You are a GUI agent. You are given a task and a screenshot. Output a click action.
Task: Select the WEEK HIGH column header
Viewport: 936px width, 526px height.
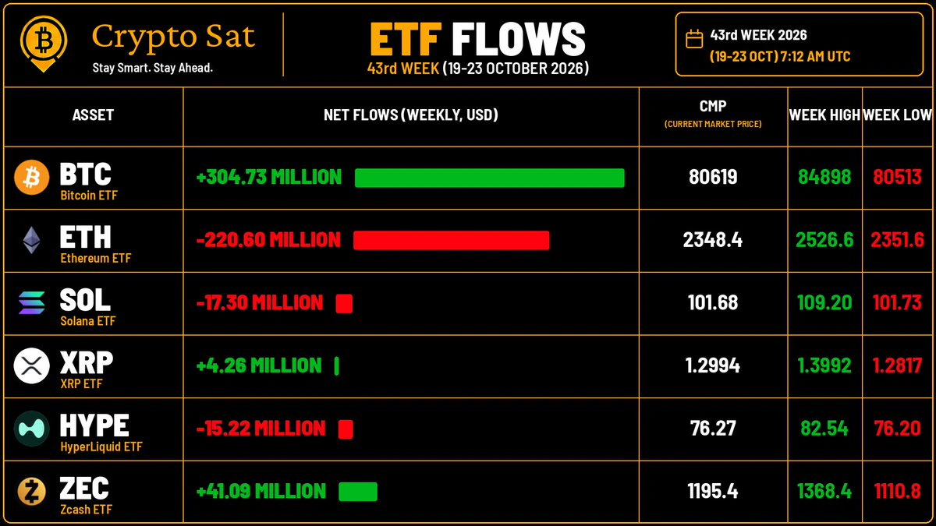[x=824, y=115]
